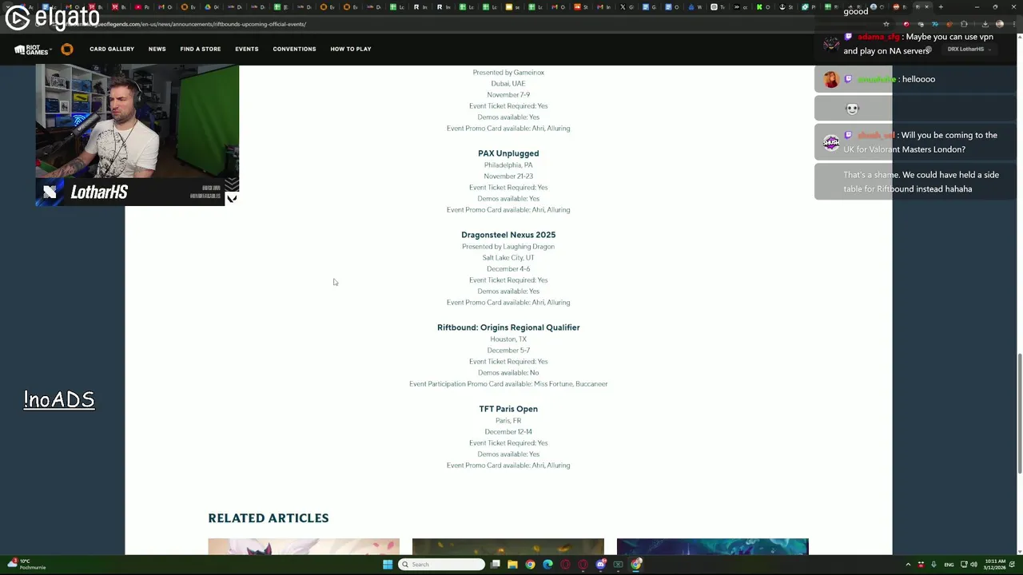Viewport: 1023px width, 575px height.
Task: Open the Windows Start menu
Action: coord(388,565)
